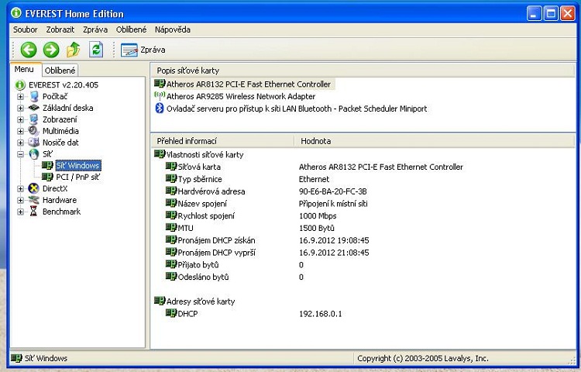Screen dimensions: 581x372
Task: Select the Hardvérová adresa row
Action: (x=211, y=191)
